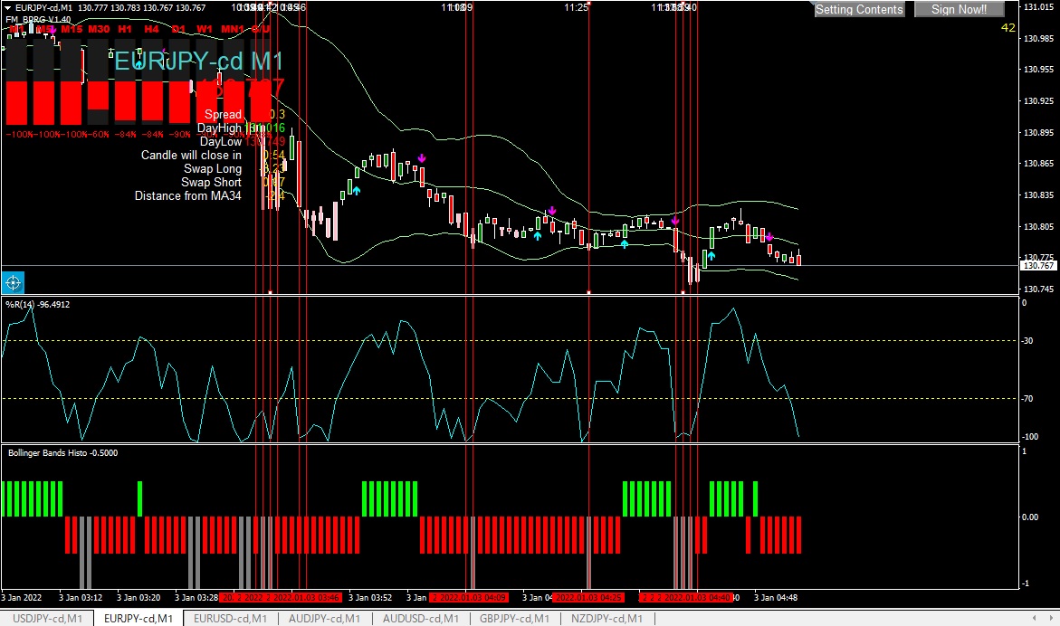Click the 3 Jan 03:52 time axis label

[x=370, y=597]
